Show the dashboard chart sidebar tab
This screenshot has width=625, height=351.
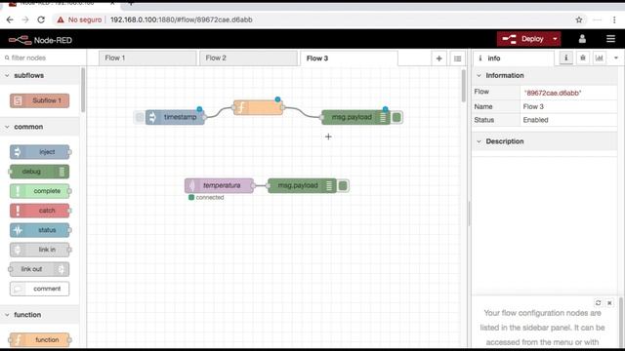point(599,58)
